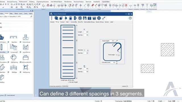The height and width of the screenshot is (102, 182).
Task: Expand the red X delete dropdown arrow
Action: tap(126, 7)
